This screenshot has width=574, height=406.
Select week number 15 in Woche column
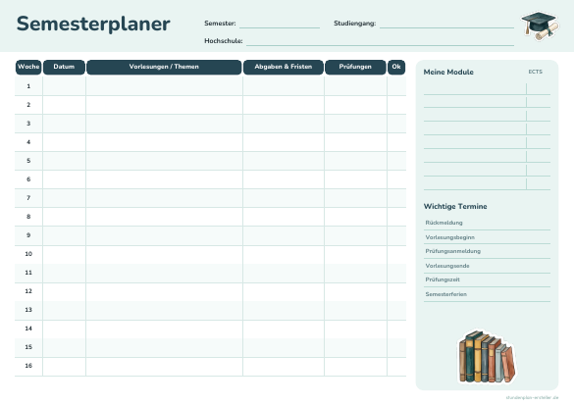pyautogui.click(x=28, y=347)
